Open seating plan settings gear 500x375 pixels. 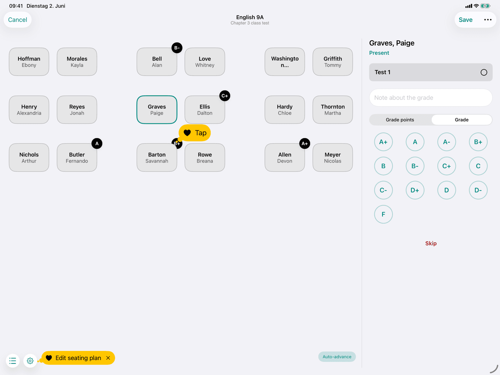tap(30, 361)
